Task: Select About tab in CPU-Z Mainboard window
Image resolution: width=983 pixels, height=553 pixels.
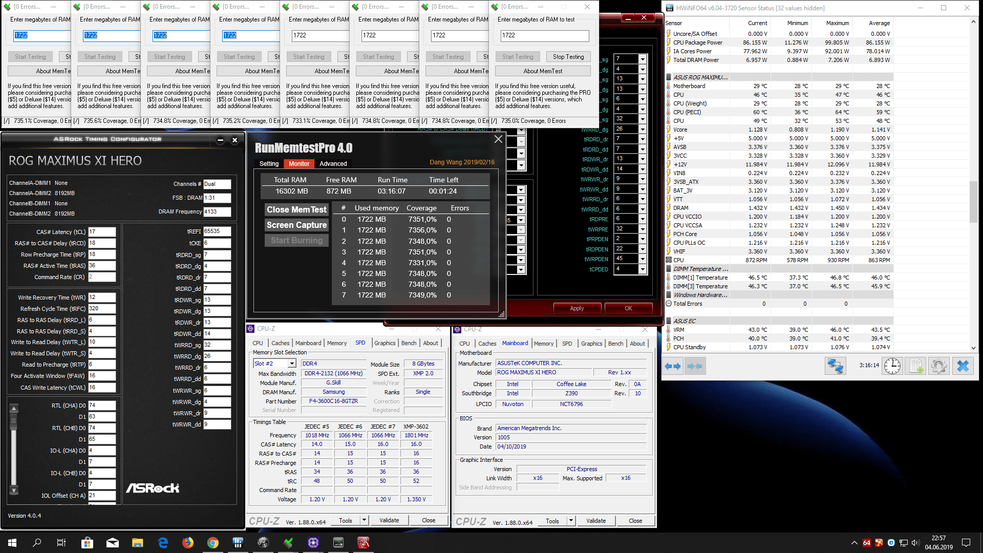Action: 637,344
